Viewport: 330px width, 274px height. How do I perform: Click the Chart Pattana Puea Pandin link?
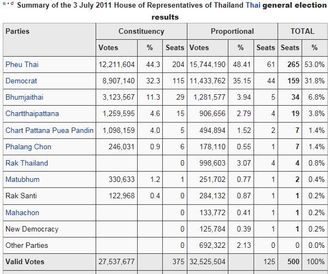click(x=50, y=130)
